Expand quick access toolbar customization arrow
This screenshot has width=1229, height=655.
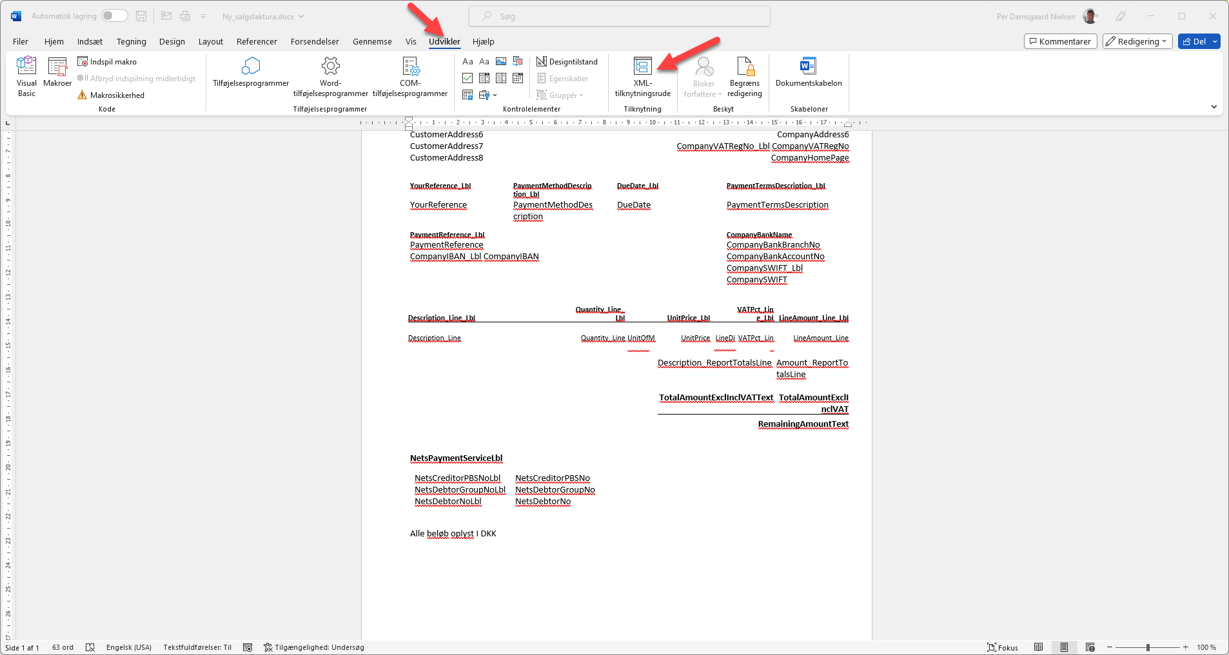[204, 16]
